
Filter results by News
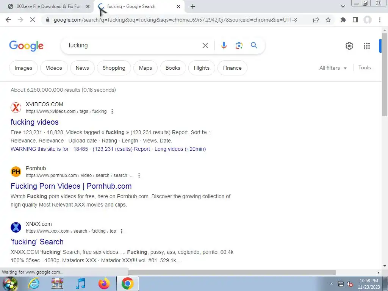pos(82,68)
